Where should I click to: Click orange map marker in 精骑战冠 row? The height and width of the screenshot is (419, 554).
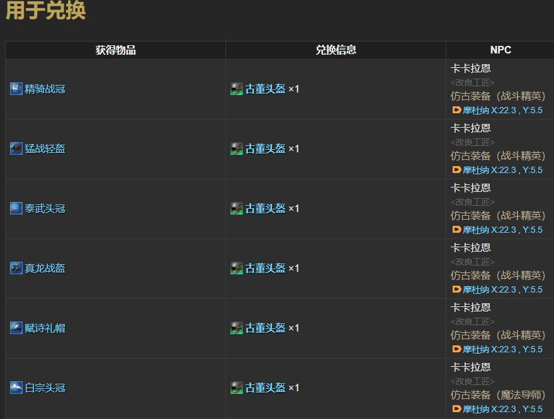(456, 110)
